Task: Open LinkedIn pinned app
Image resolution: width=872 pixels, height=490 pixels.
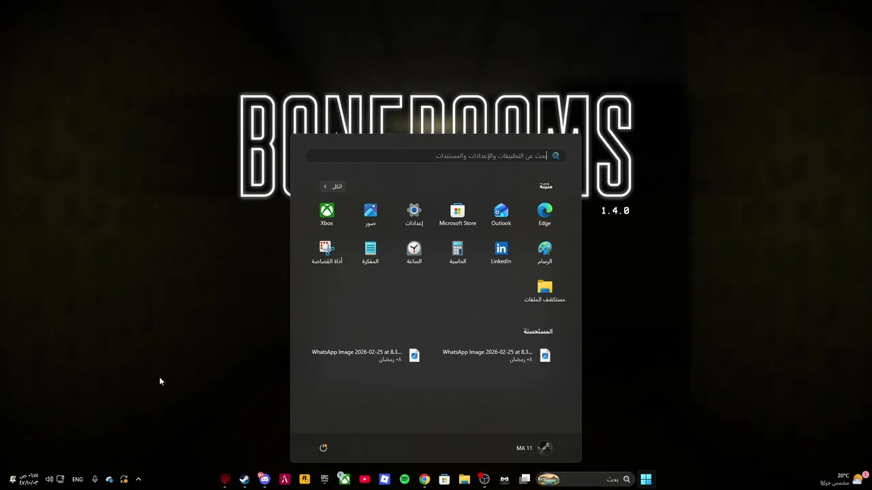Action: pos(501,252)
